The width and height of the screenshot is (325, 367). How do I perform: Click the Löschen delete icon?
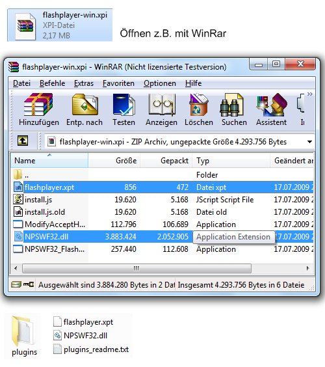coord(199,105)
